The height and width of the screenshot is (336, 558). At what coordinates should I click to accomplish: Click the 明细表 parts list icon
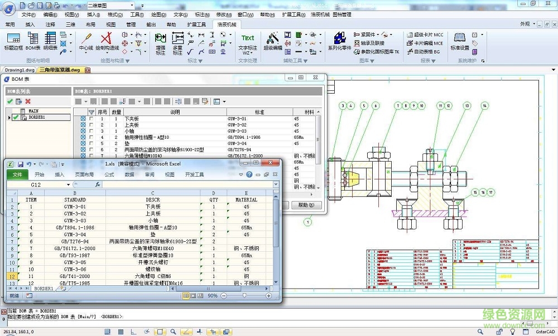tap(50, 41)
